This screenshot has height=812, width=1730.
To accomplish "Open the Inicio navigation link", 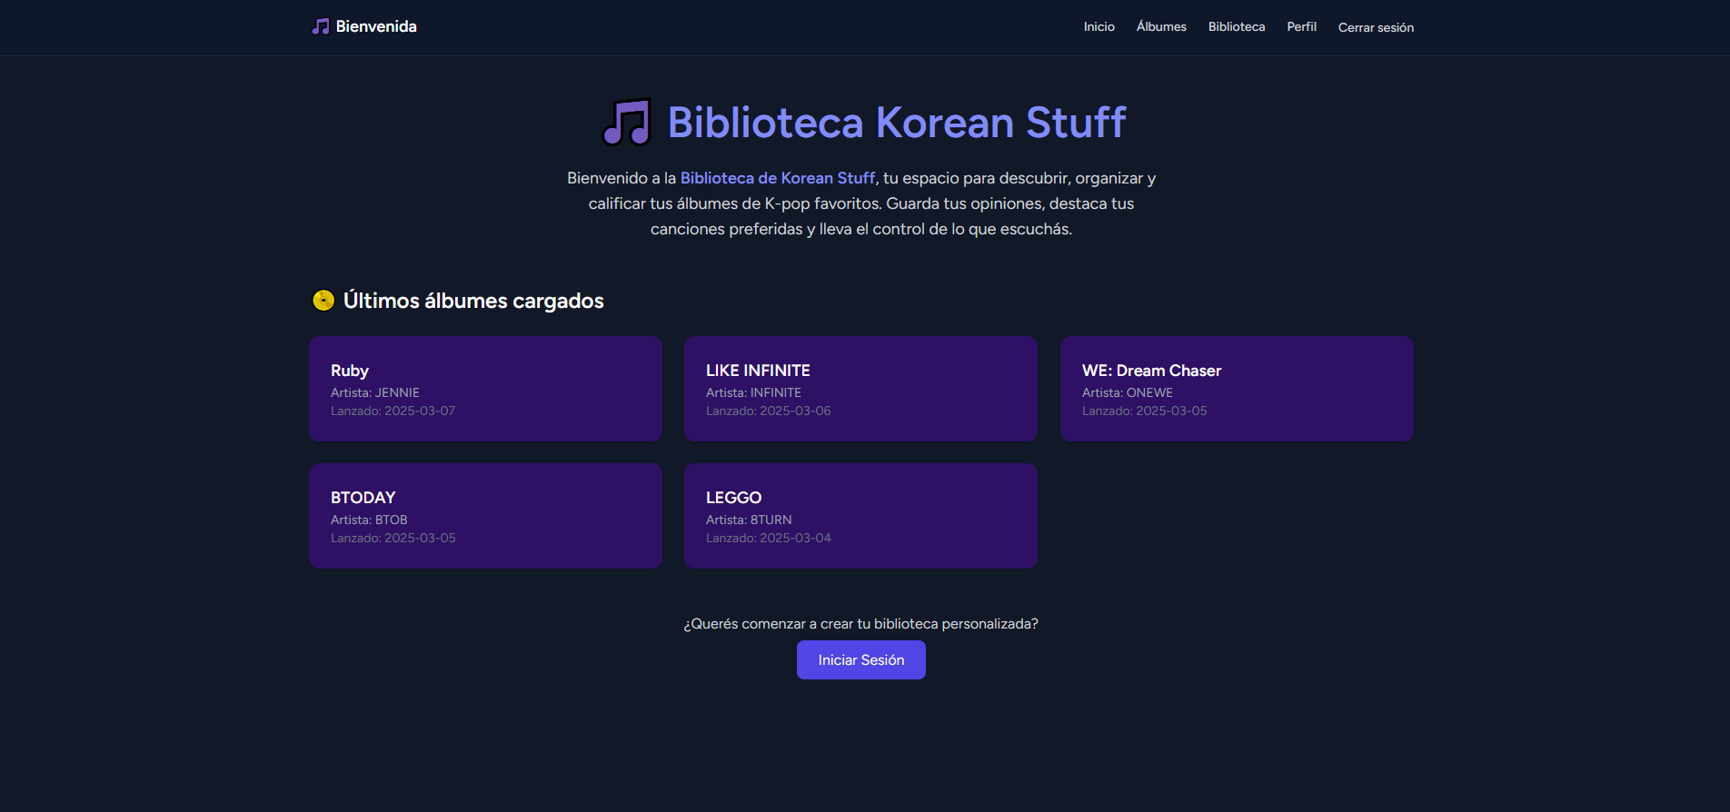I will (x=1099, y=27).
